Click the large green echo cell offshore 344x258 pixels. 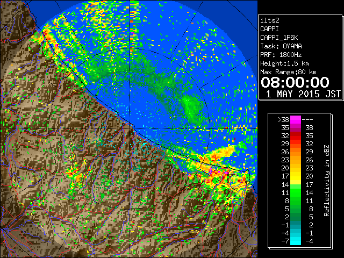pos(191,109)
